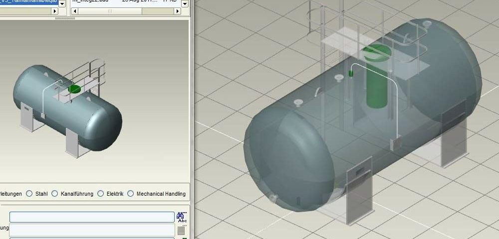Select the highlighted blue library entry
This screenshot has width=499, height=239.
point(29,2)
